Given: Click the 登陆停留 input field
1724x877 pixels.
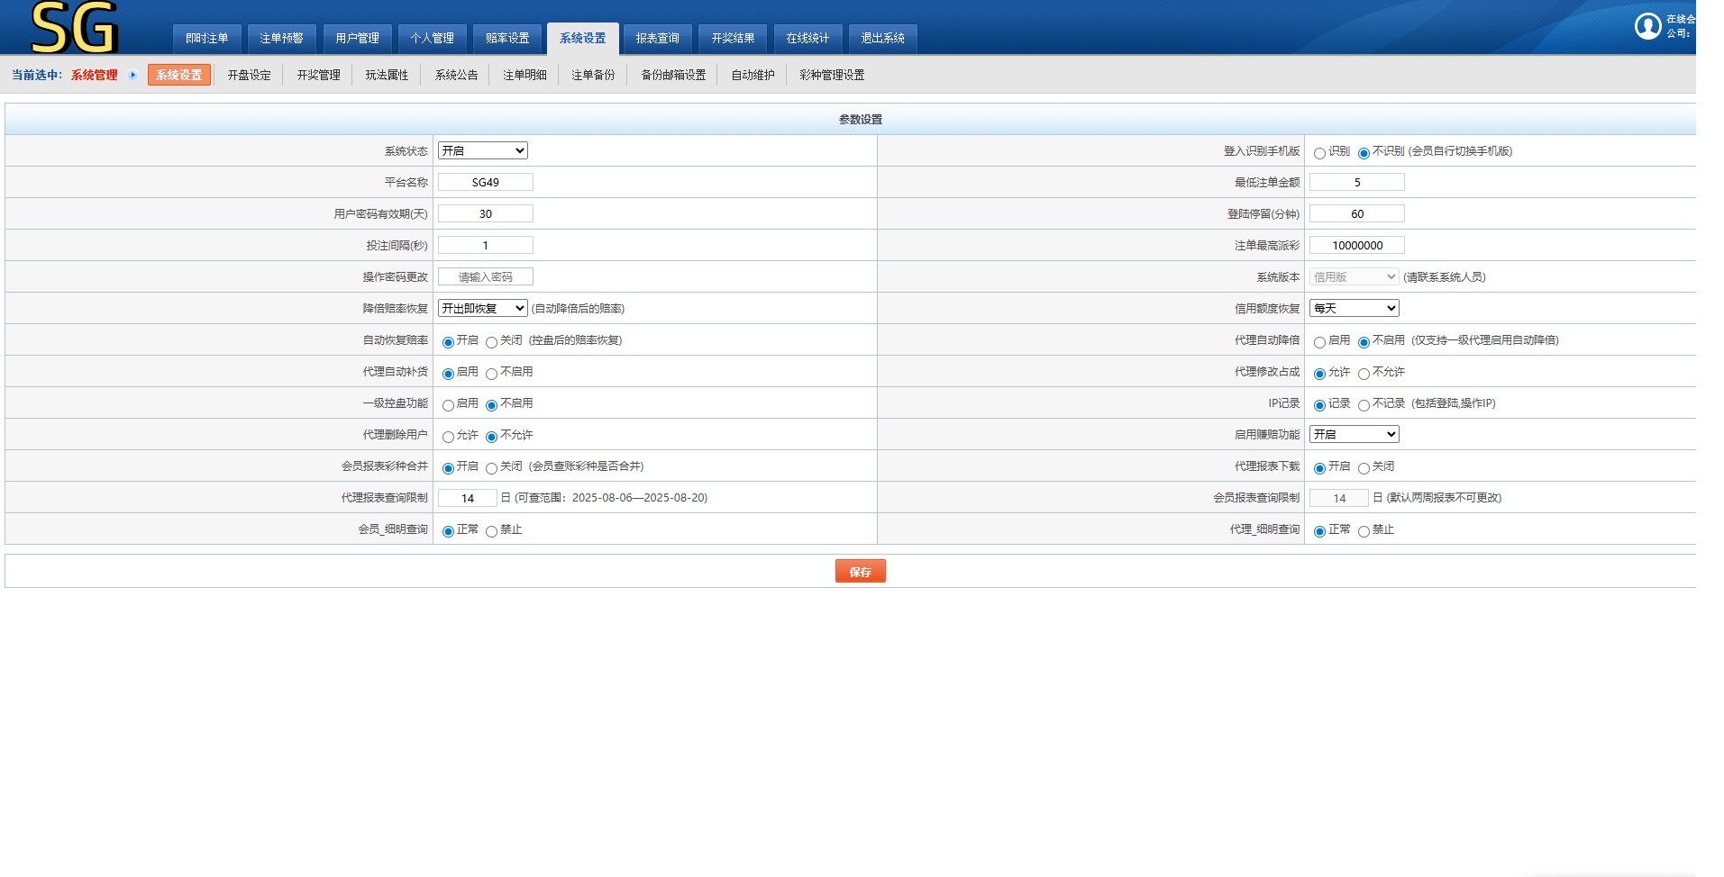Looking at the screenshot, I should pyautogui.click(x=1356, y=213).
